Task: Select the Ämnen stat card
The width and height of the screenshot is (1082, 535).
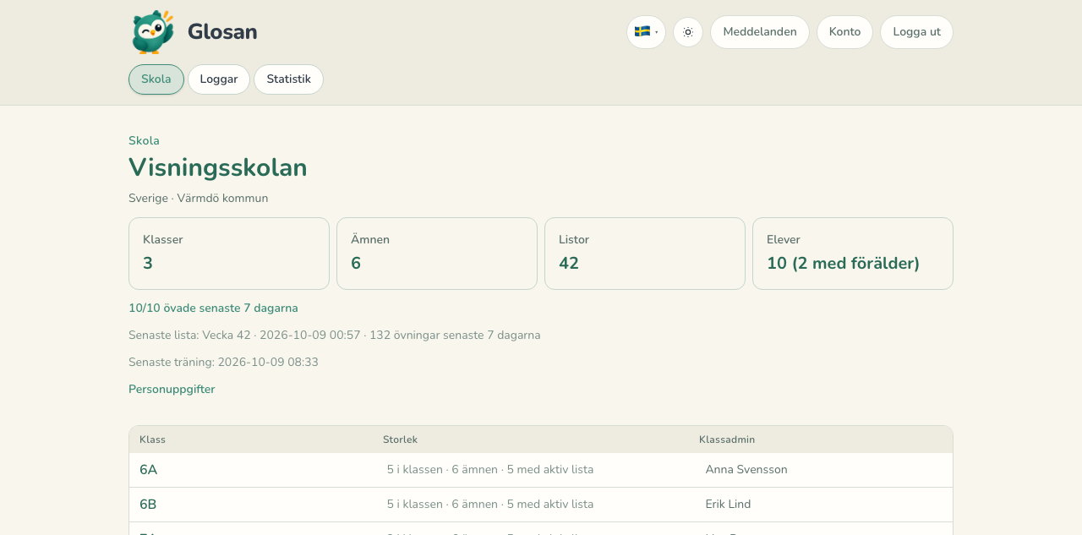Action: 437,254
